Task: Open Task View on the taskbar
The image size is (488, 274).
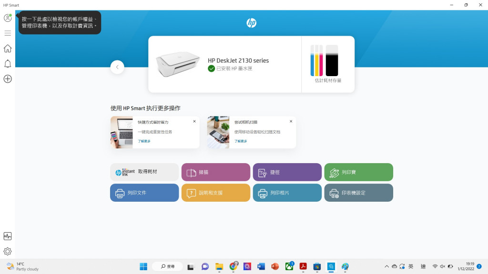Action: [191, 266]
